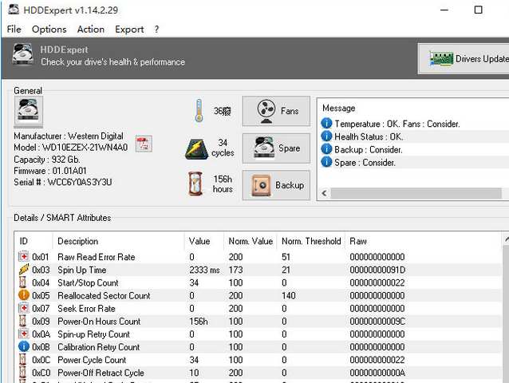Click the thermometer temperature icon
This screenshot has width=509, height=383.
199,111
